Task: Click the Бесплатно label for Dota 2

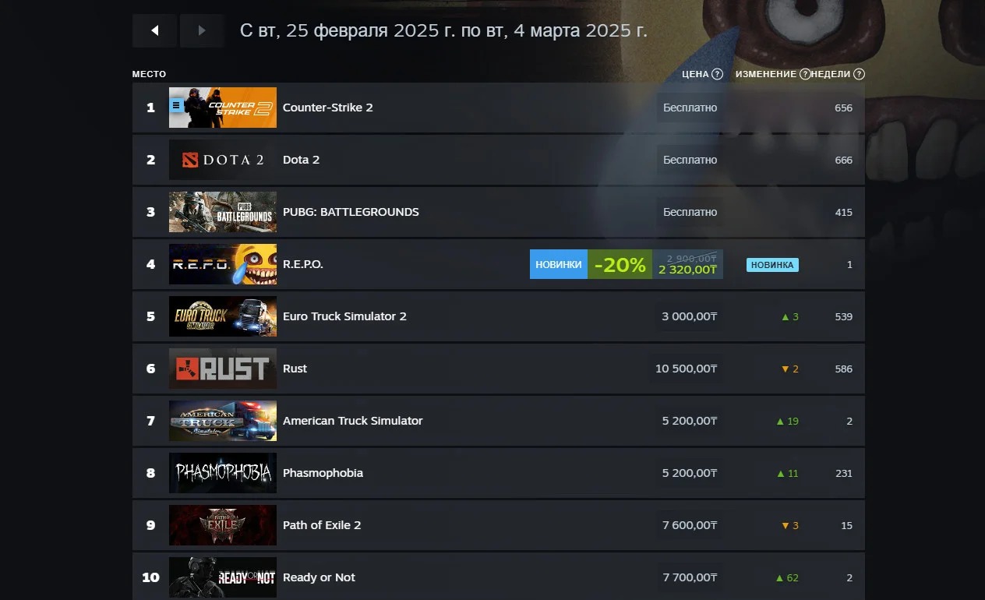Action: click(x=690, y=160)
